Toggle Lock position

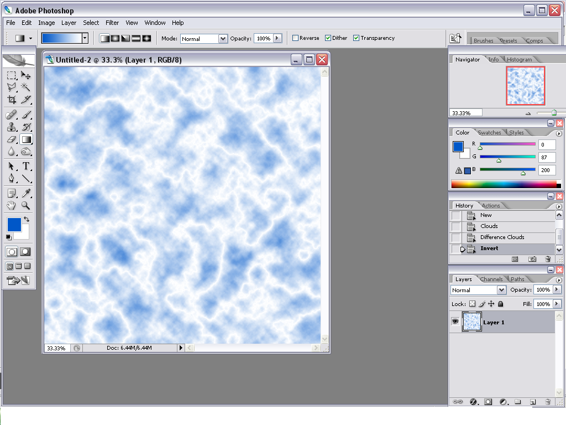[x=491, y=304]
